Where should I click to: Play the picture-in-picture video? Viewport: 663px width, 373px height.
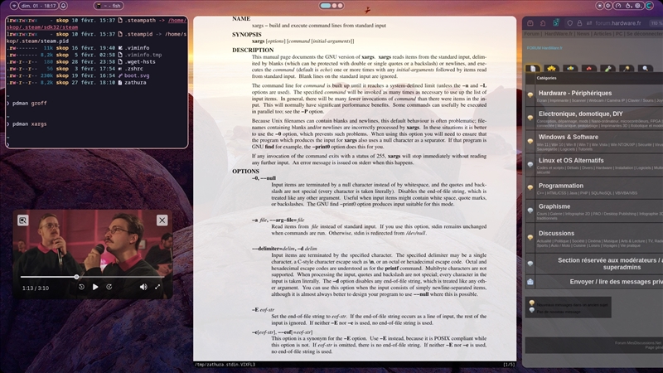(96, 287)
